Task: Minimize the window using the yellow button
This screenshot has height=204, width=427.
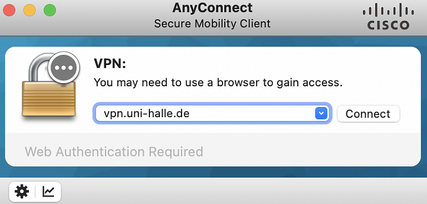Action: 29,10
